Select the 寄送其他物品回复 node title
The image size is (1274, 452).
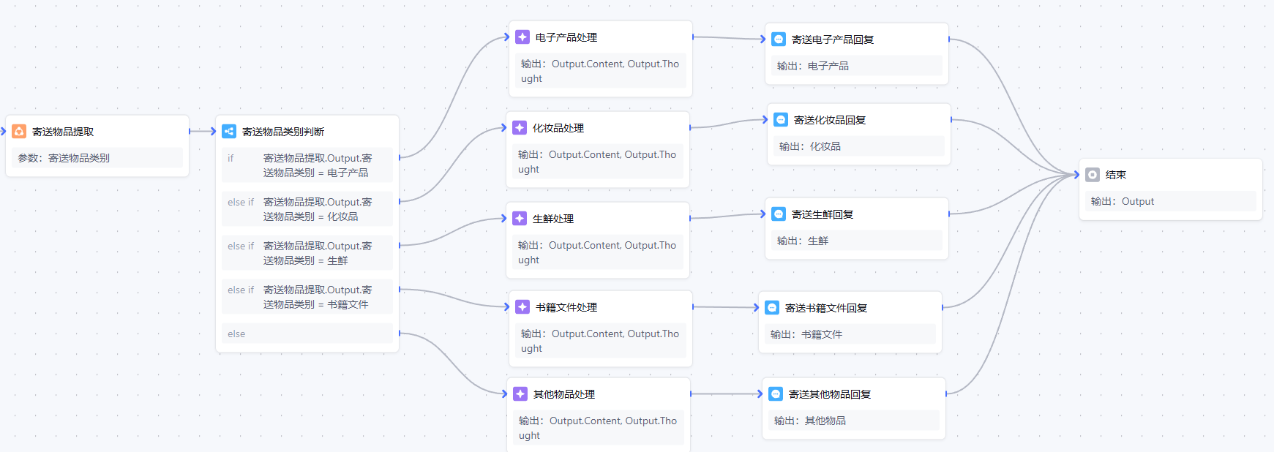[x=830, y=394]
